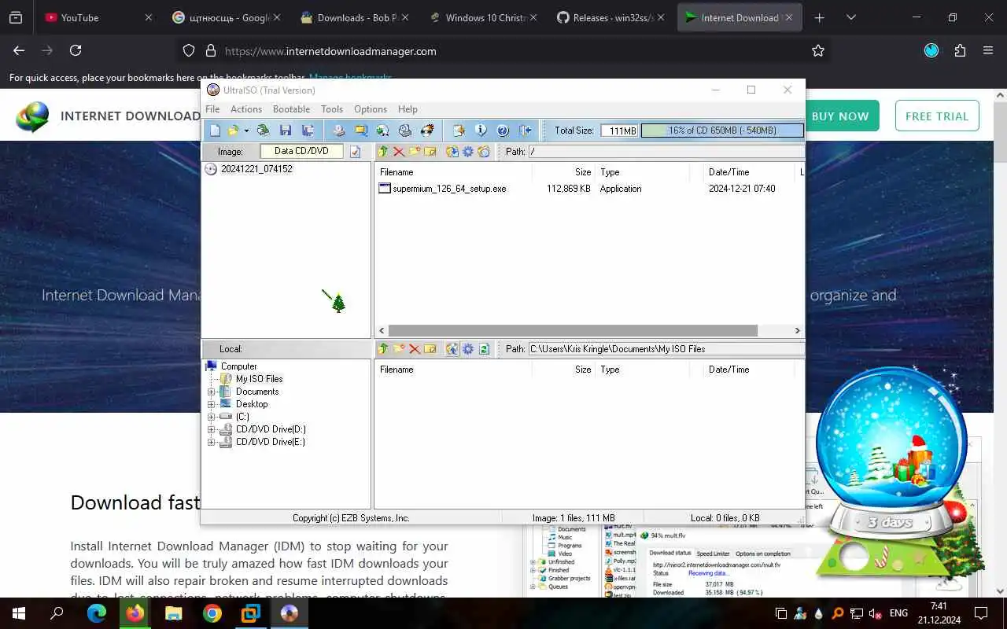Click the Total Size 111MB field
This screenshot has width=1007, height=629.
[619, 131]
